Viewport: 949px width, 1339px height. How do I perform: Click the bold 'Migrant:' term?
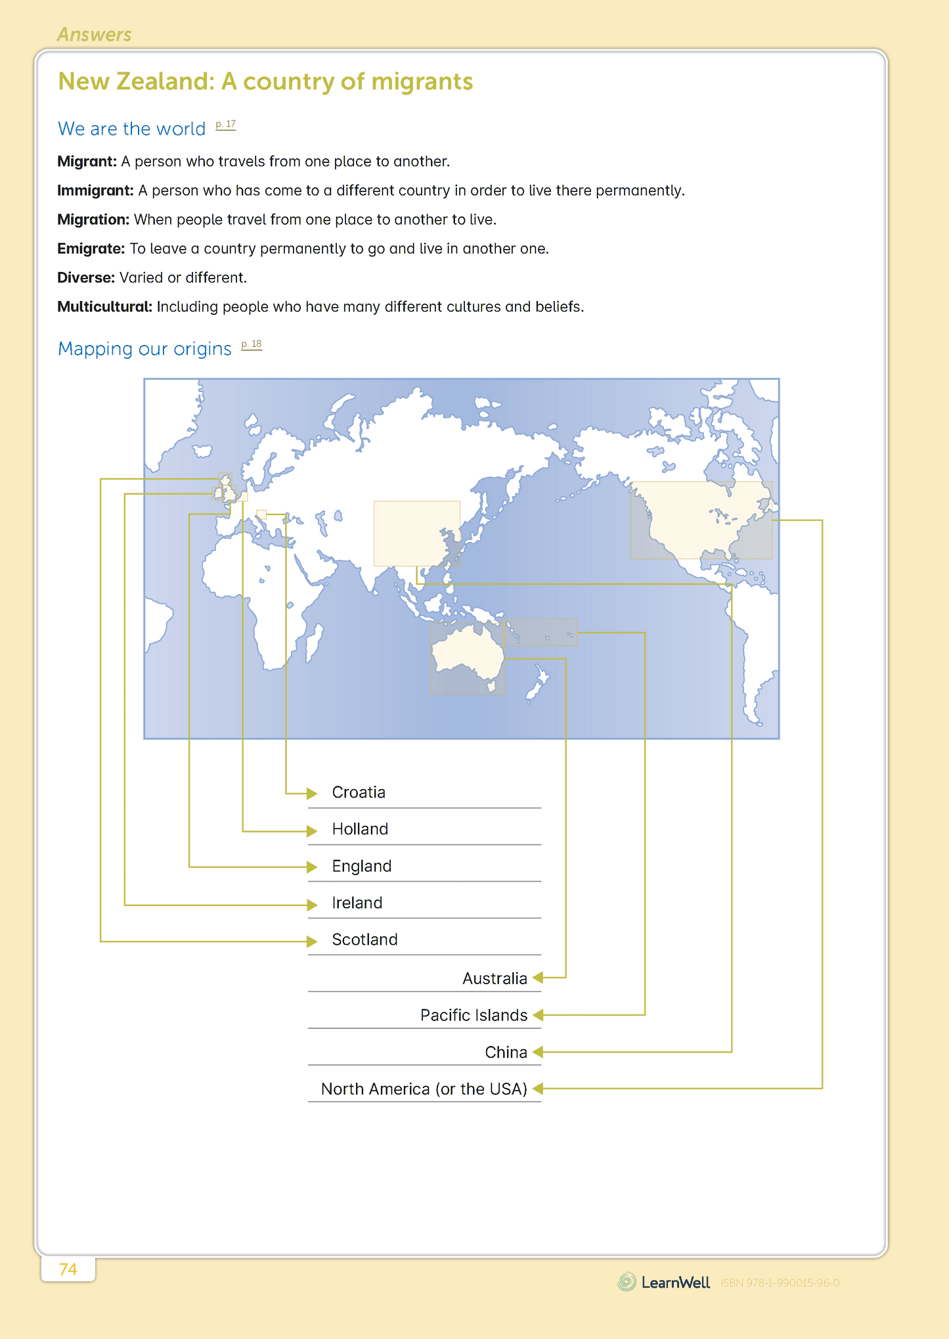pyautogui.click(x=87, y=162)
